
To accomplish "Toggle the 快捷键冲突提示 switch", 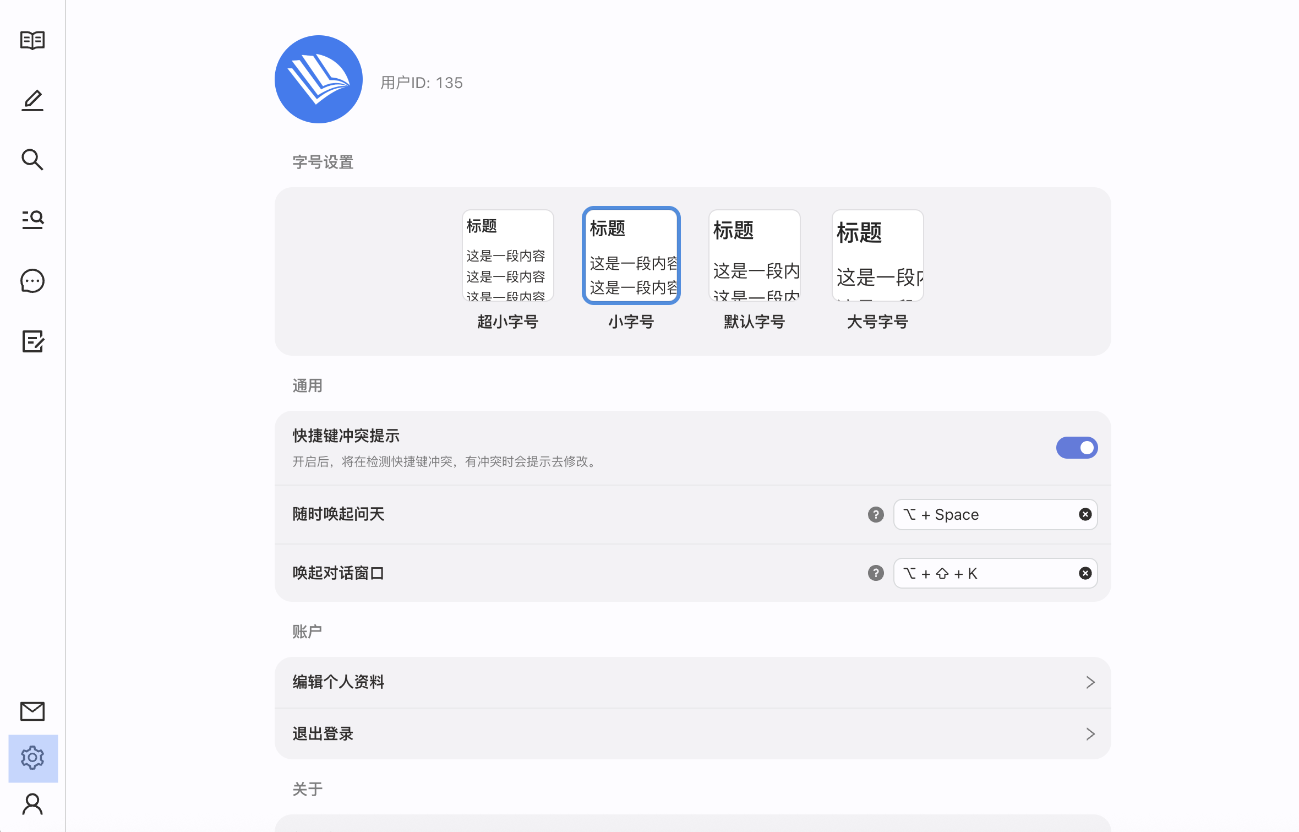I will pos(1077,448).
